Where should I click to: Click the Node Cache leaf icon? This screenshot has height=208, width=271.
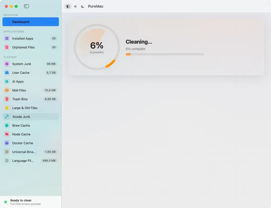[7, 134]
